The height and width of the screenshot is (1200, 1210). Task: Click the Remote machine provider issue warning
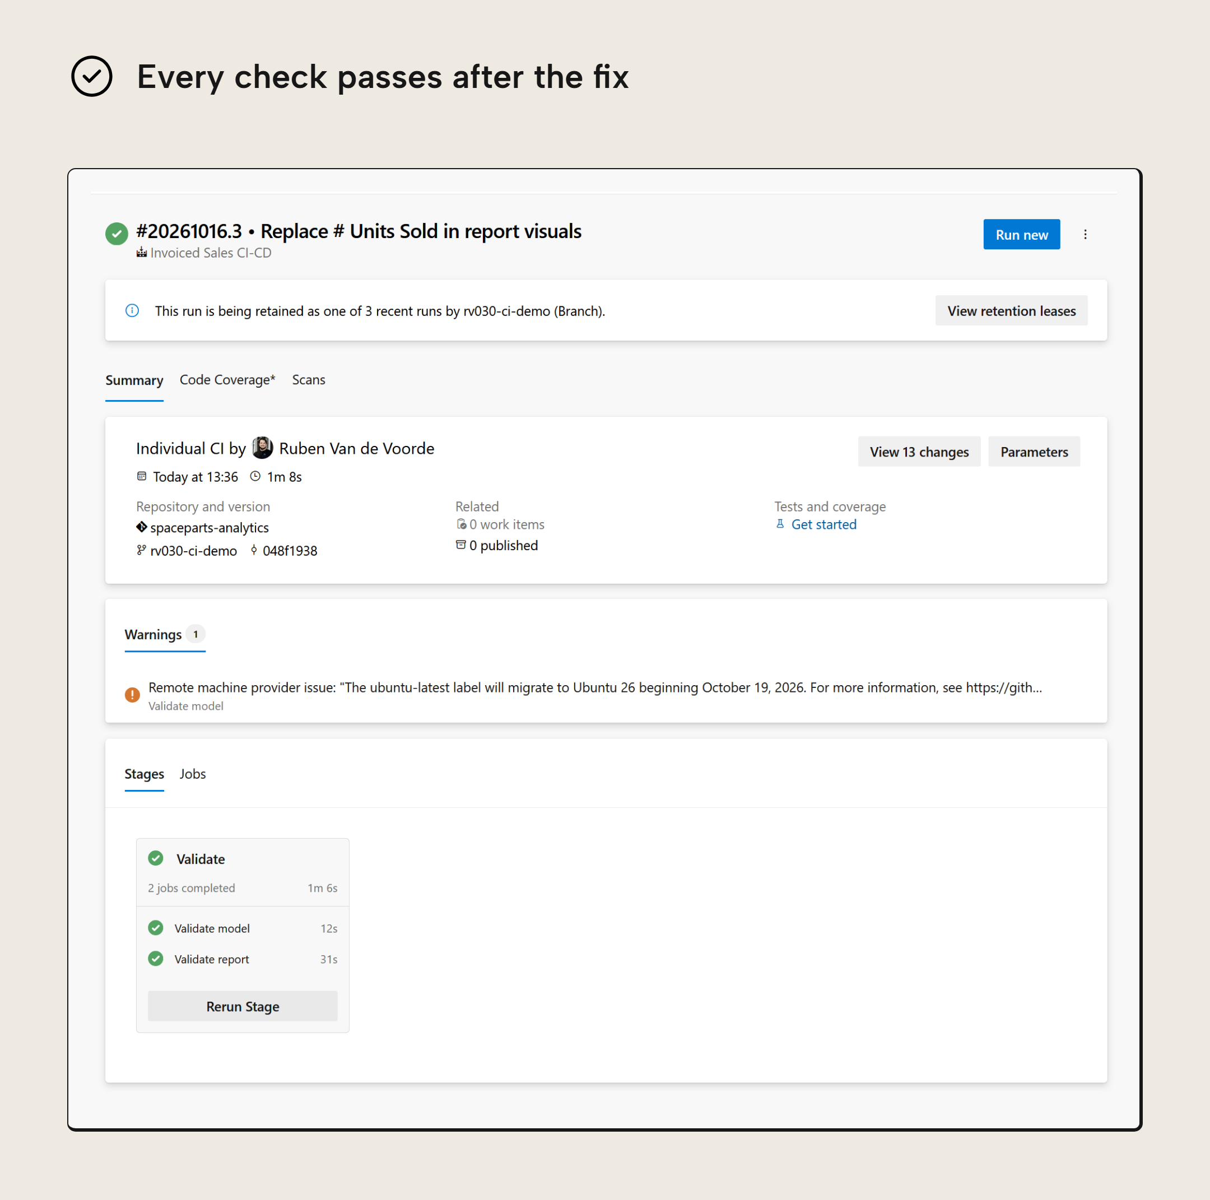click(595, 687)
